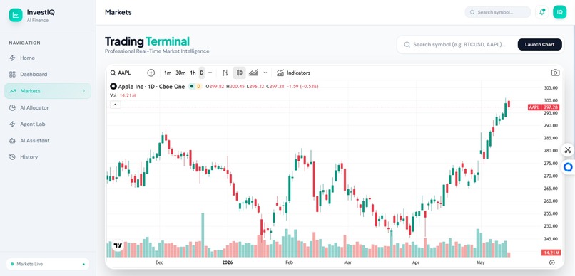Select the candlestick chart style icon

point(240,73)
